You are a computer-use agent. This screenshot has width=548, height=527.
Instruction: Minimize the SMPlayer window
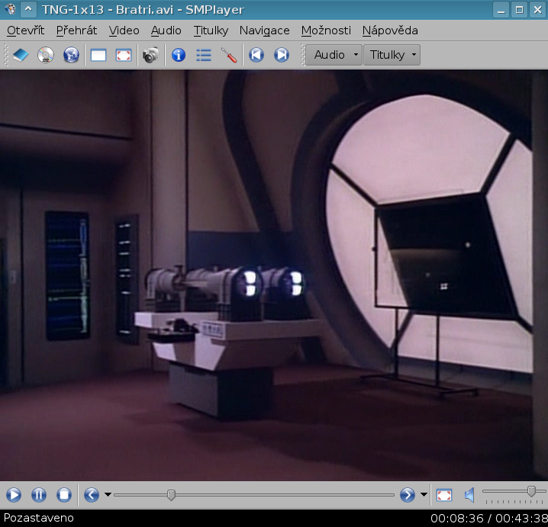coord(501,9)
